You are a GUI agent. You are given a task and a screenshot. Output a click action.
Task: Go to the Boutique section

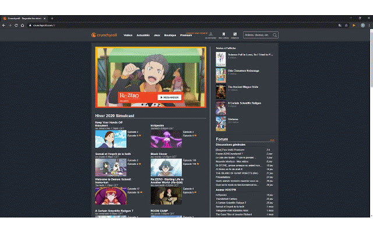click(170, 35)
